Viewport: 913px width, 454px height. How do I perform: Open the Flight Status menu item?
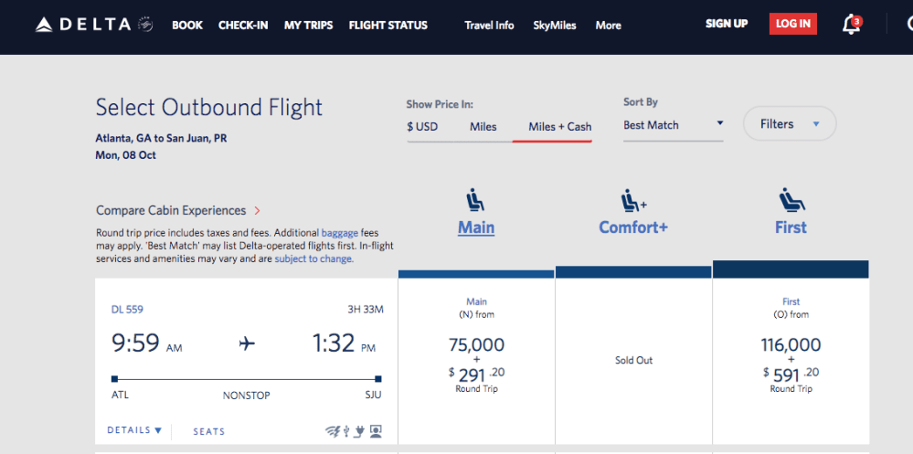[387, 25]
